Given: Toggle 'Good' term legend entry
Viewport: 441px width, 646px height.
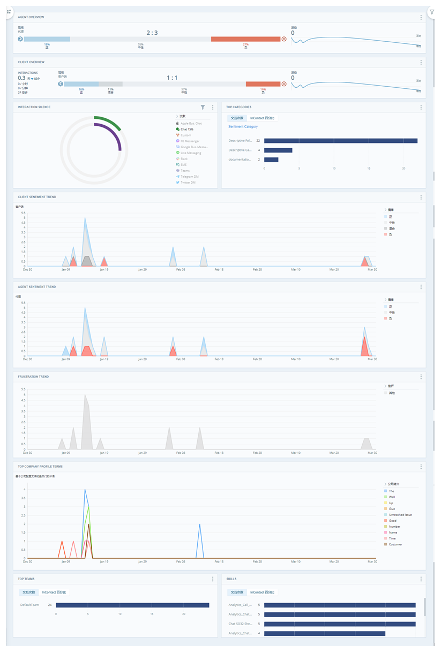Looking at the screenshot, I should (x=390, y=520).
